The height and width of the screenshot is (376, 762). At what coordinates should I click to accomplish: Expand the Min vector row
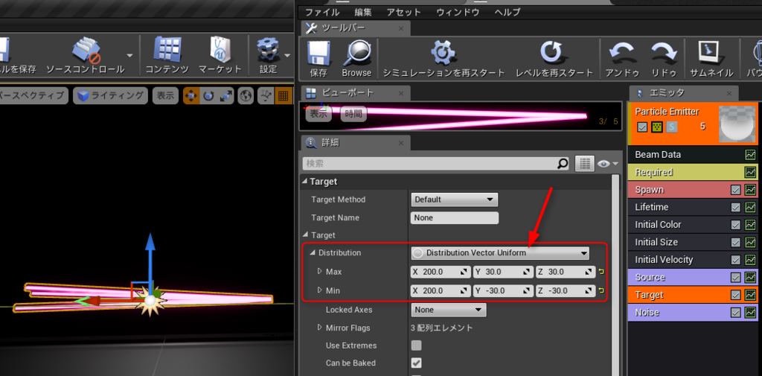pos(320,290)
